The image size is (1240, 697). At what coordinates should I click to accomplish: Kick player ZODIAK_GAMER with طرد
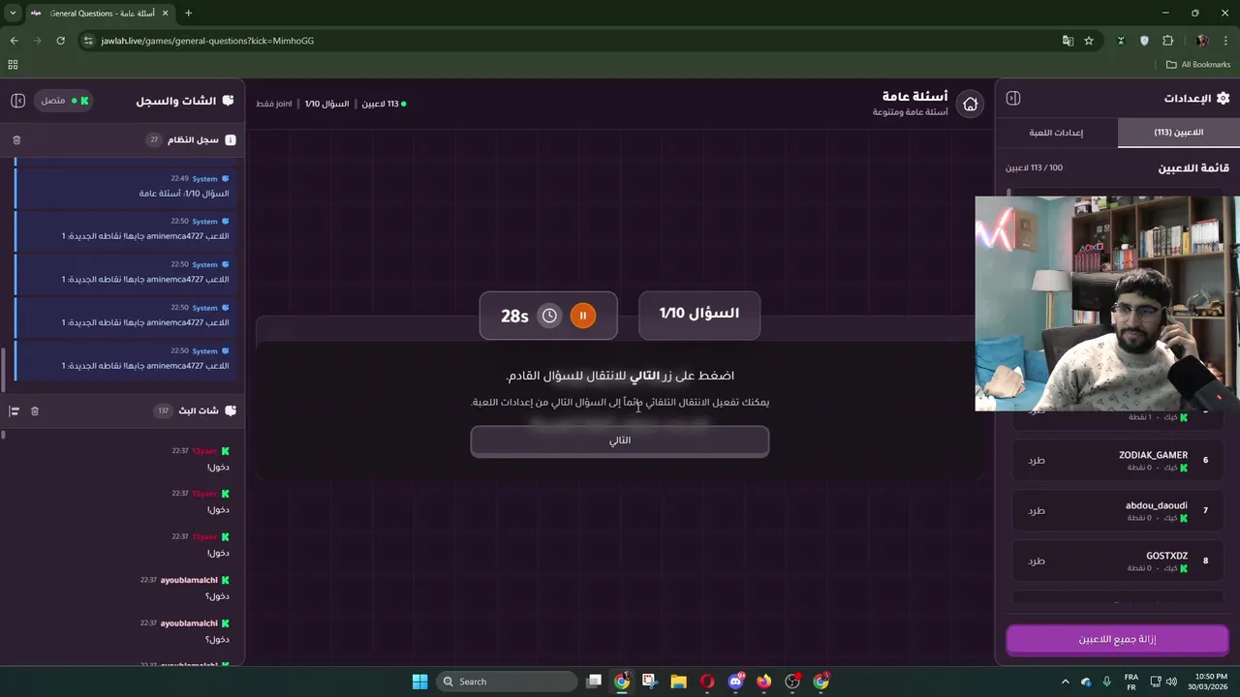pos(1037,460)
